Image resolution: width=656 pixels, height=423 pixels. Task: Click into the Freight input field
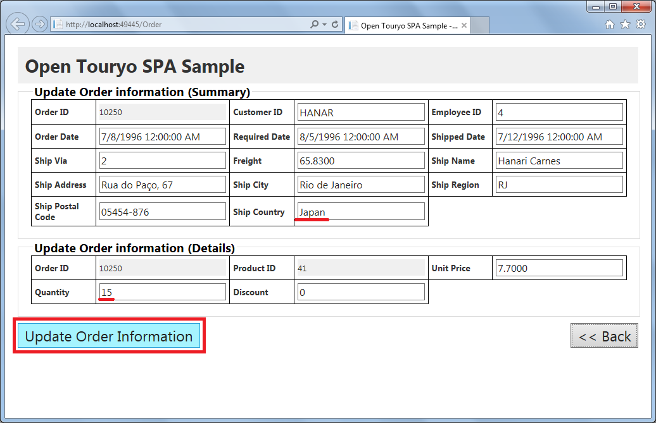[361, 161]
